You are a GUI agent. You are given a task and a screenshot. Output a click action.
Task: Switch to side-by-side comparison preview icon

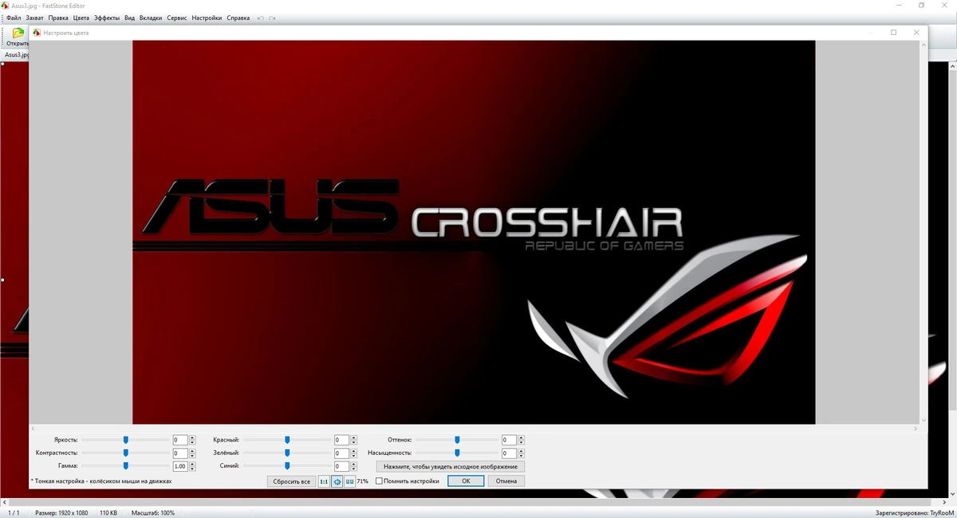[349, 481]
